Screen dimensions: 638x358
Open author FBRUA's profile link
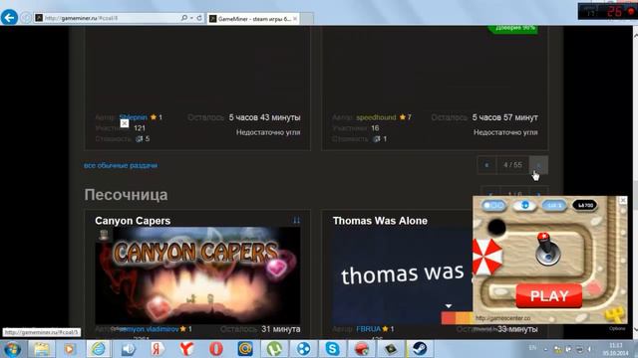coord(368,329)
